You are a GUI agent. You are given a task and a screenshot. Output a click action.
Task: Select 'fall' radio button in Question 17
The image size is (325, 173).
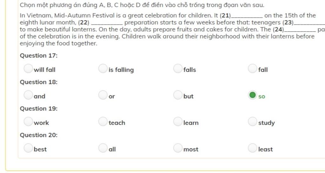pyautogui.click(x=253, y=69)
